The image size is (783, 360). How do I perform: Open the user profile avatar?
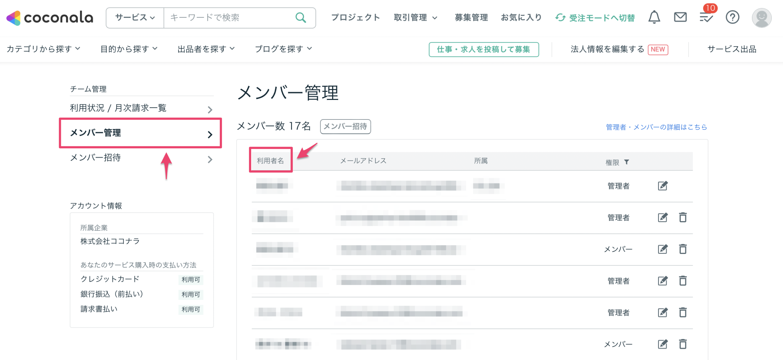[761, 18]
